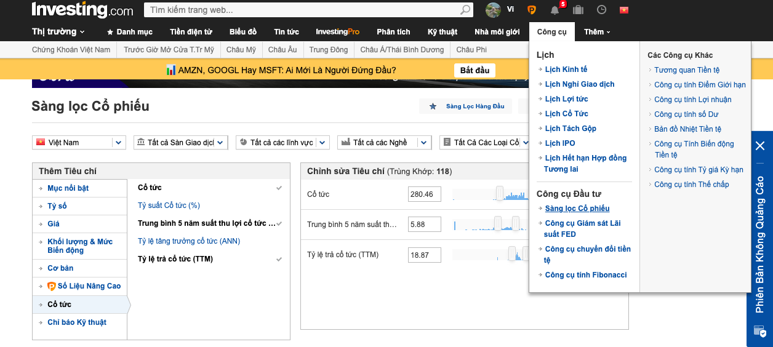Click the Sàng Lọc Hàng Đầu button
773x347 pixels.
(x=468, y=106)
